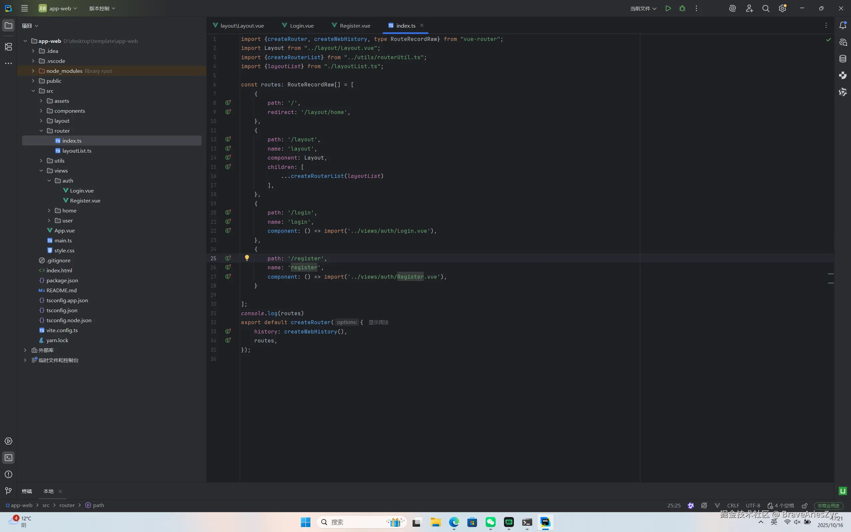Click the CRLF line separator indicator
This screenshot has height=532, width=851.
733,506
